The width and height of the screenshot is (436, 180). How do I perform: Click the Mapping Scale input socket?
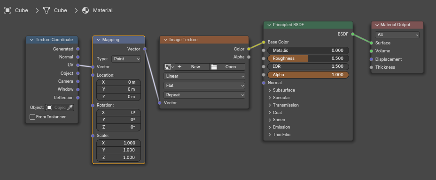pyautogui.click(x=93, y=136)
